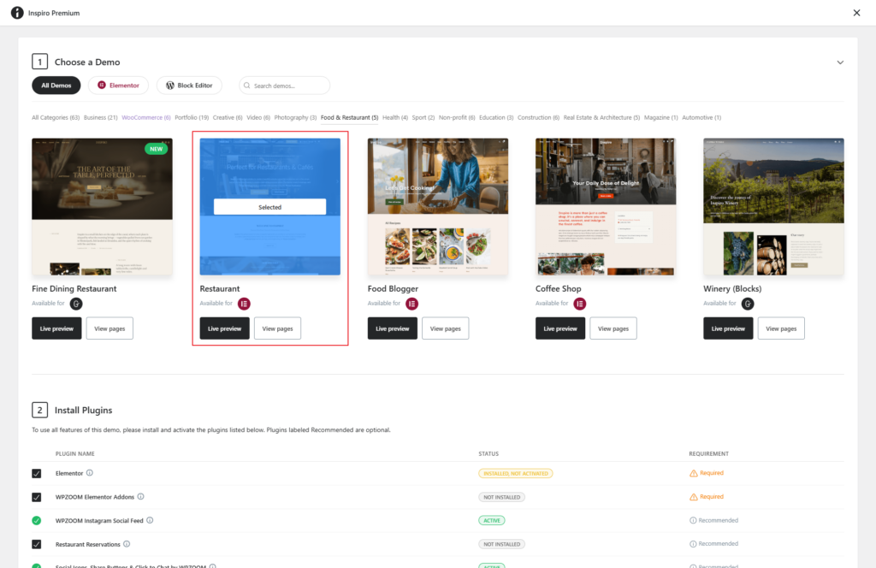Click Not Installed badge for WPZOOM Elementor Addons

tap(501, 497)
